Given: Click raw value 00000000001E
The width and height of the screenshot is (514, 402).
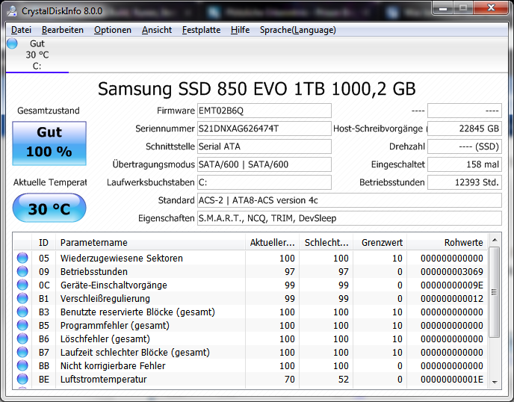Looking at the screenshot, I should [452, 379].
